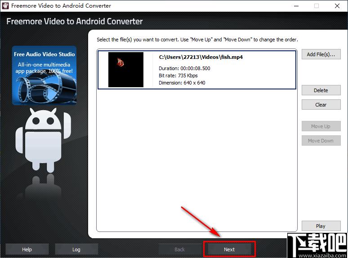Click the Dimension: 640 x 640 text

182,83
